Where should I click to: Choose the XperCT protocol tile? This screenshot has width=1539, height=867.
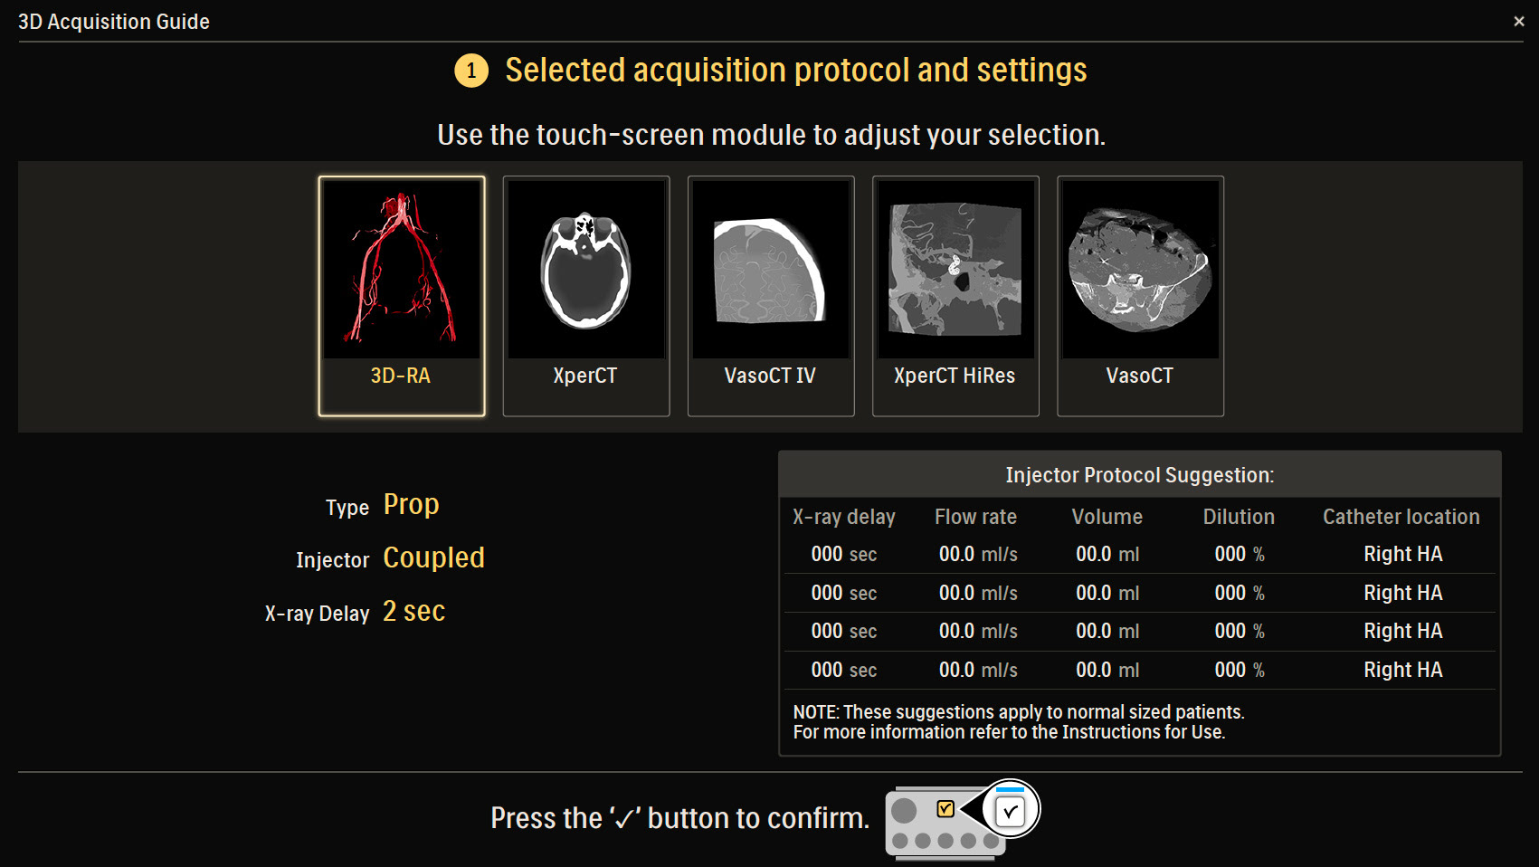(x=586, y=296)
